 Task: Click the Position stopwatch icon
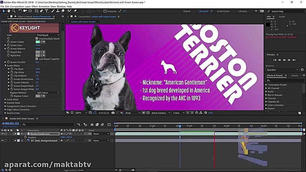point(25,137)
